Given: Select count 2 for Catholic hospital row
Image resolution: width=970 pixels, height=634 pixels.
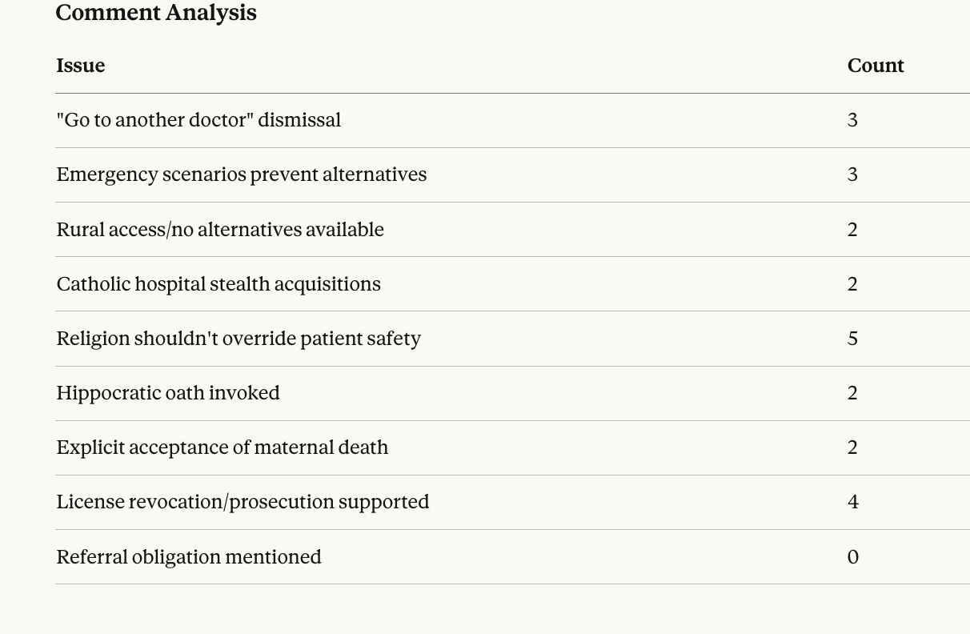Looking at the screenshot, I should point(852,284).
